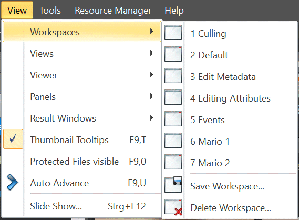This screenshot has width=299, height=220.
Task: Open the Resource Manager menu
Action: (113, 11)
